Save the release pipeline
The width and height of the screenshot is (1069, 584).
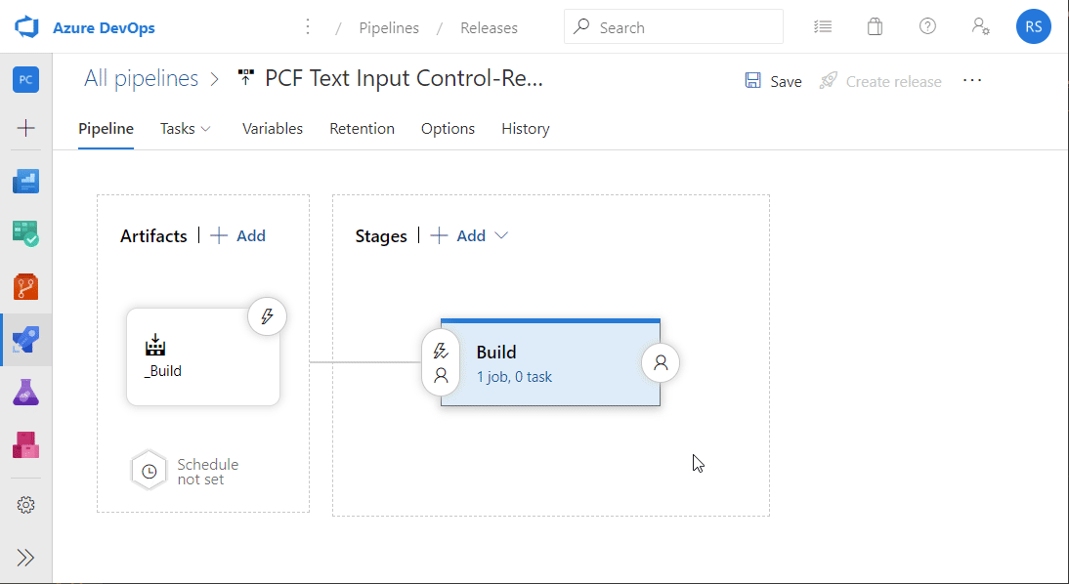pos(773,81)
